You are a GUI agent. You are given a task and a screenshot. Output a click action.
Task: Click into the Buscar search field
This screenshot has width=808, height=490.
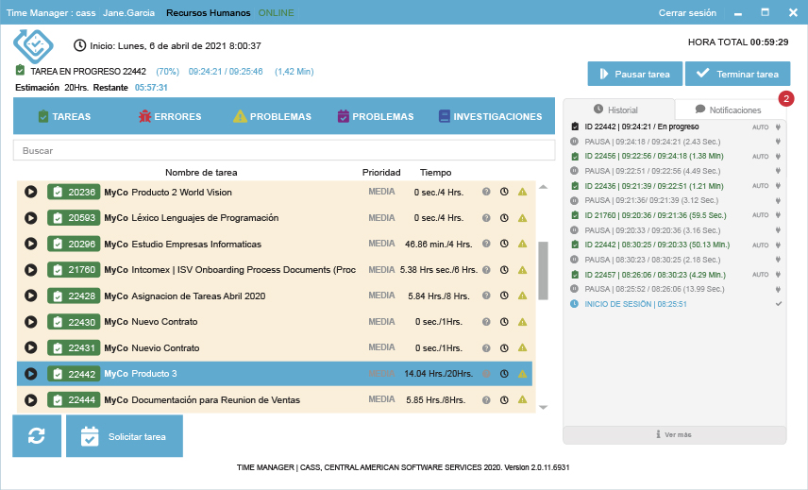click(283, 150)
